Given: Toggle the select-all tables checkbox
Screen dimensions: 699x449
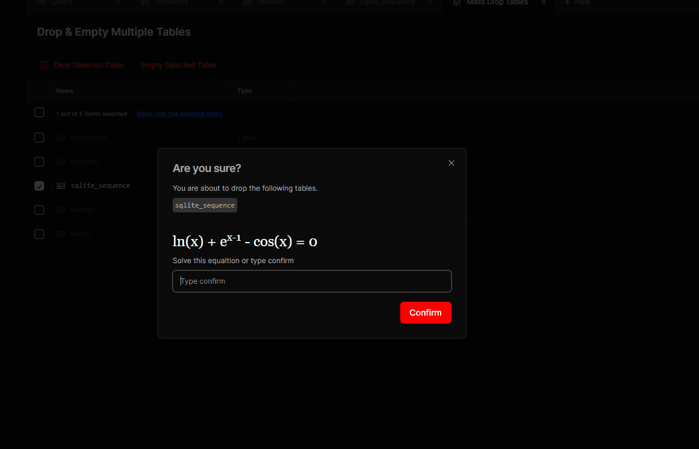Looking at the screenshot, I should point(39,113).
